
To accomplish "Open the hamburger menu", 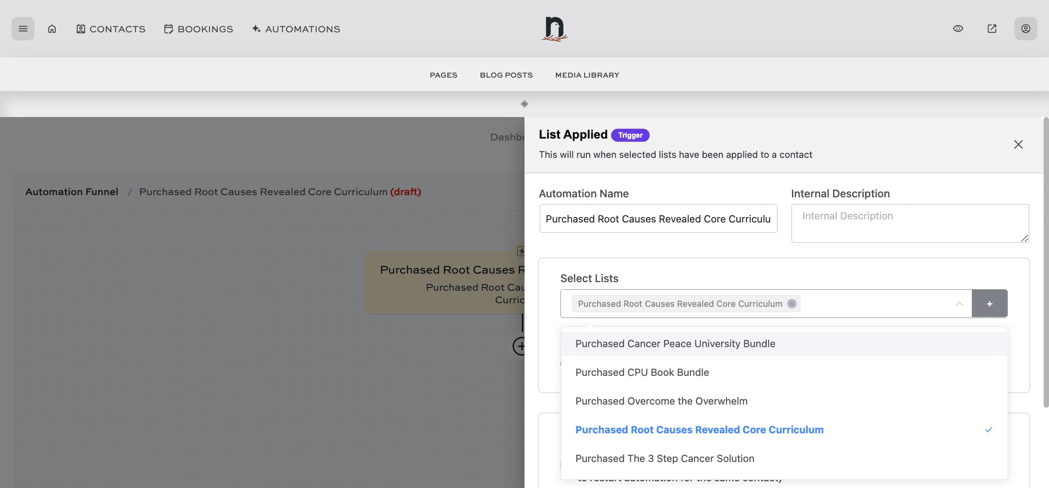I will click(x=23, y=29).
